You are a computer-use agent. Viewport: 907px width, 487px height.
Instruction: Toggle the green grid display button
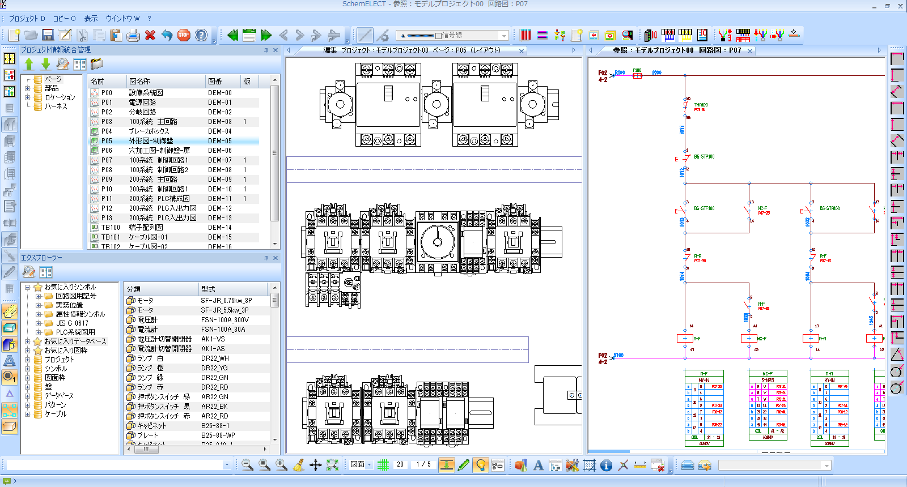383,465
